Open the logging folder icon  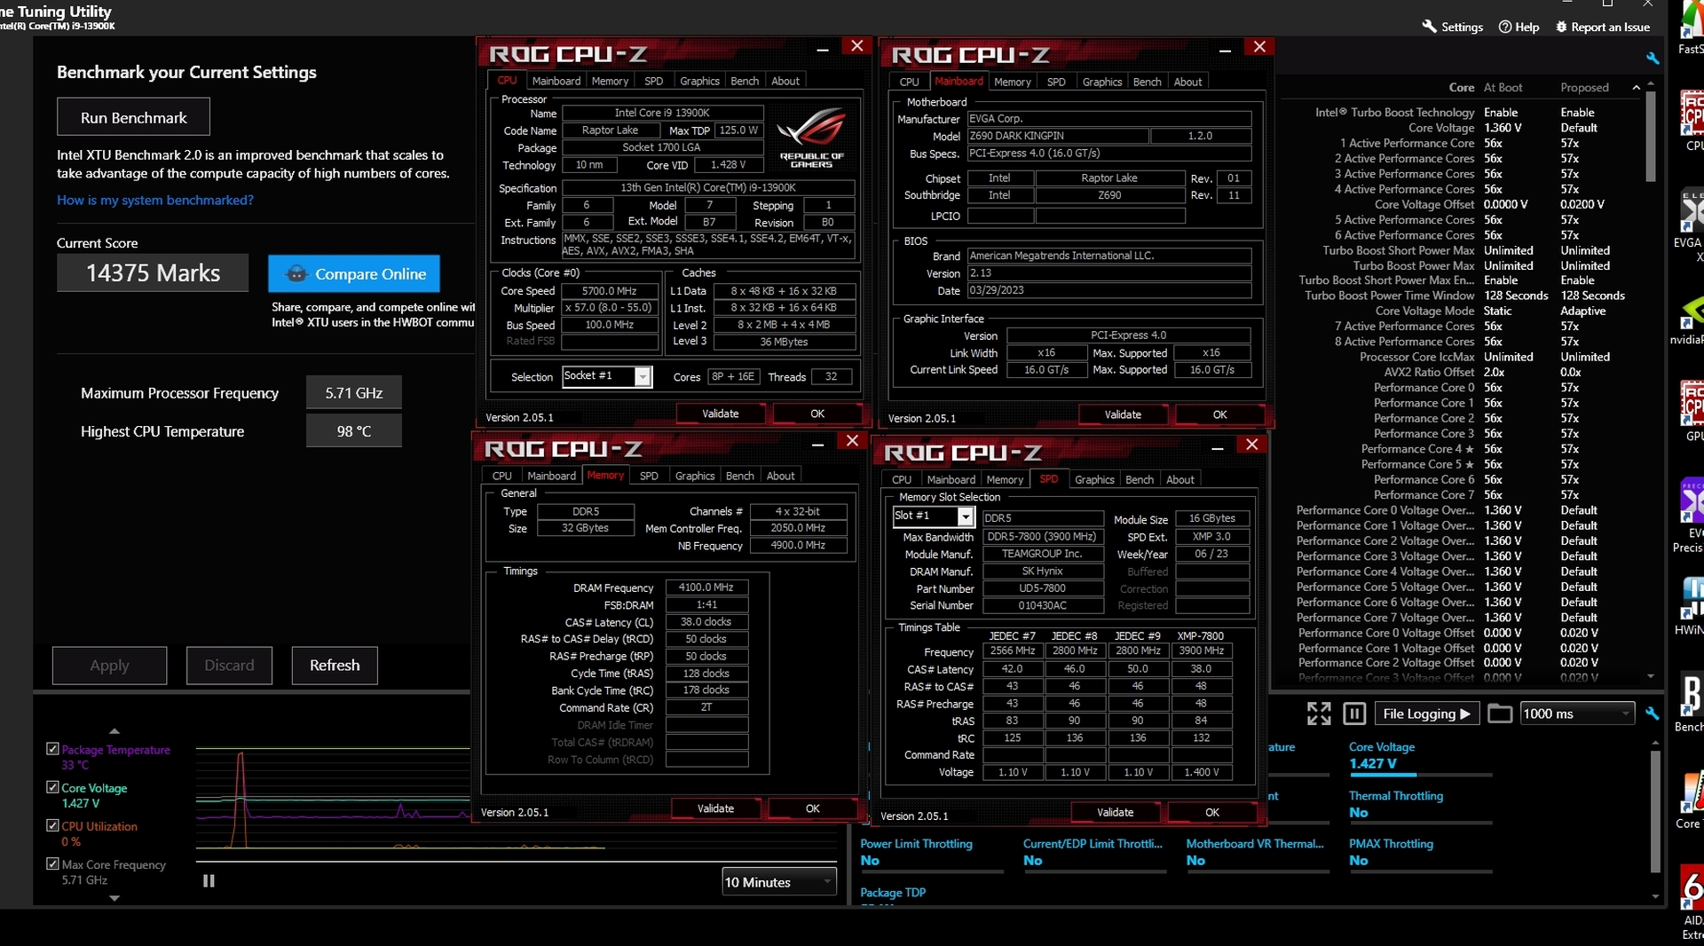click(1500, 713)
